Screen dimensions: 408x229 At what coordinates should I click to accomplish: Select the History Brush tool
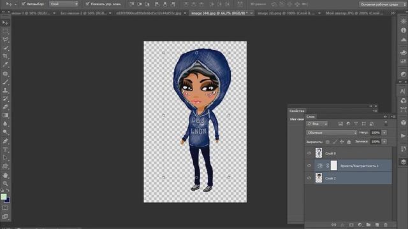tap(5, 99)
